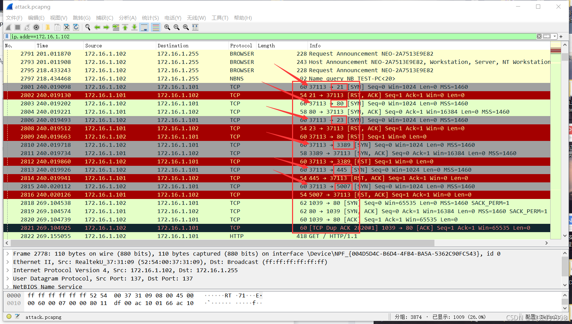The width and height of the screenshot is (572, 324).
Task: Open the 跳转(G) menu
Action: tap(82, 18)
